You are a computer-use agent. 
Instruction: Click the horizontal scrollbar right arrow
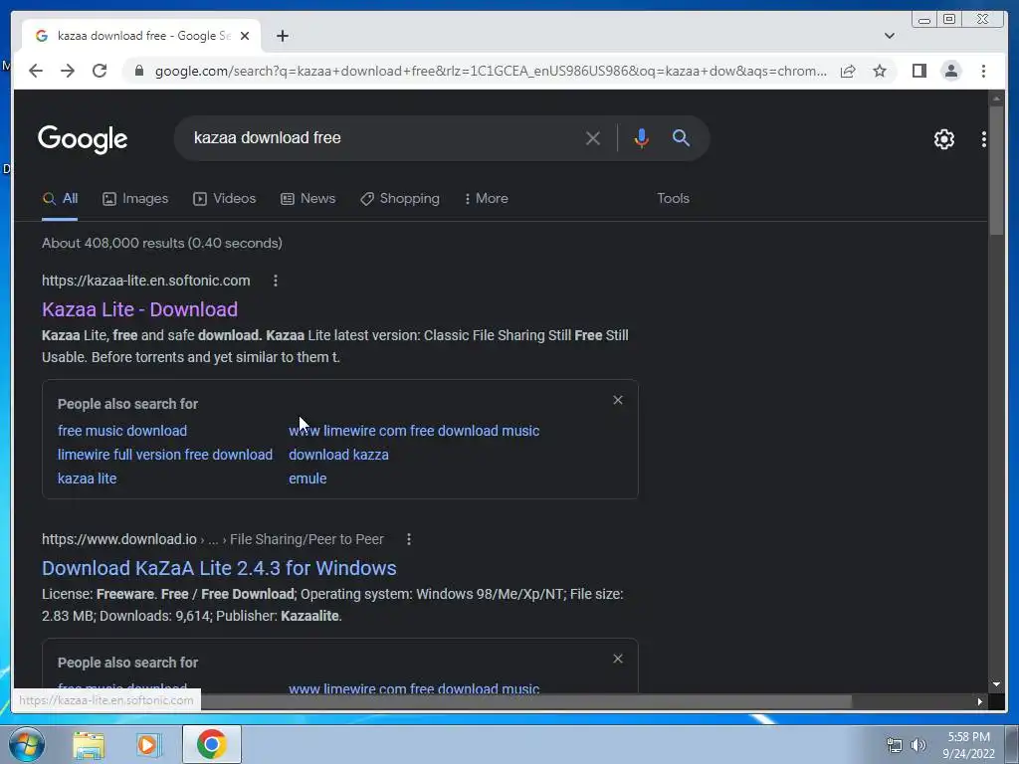tap(980, 701)
